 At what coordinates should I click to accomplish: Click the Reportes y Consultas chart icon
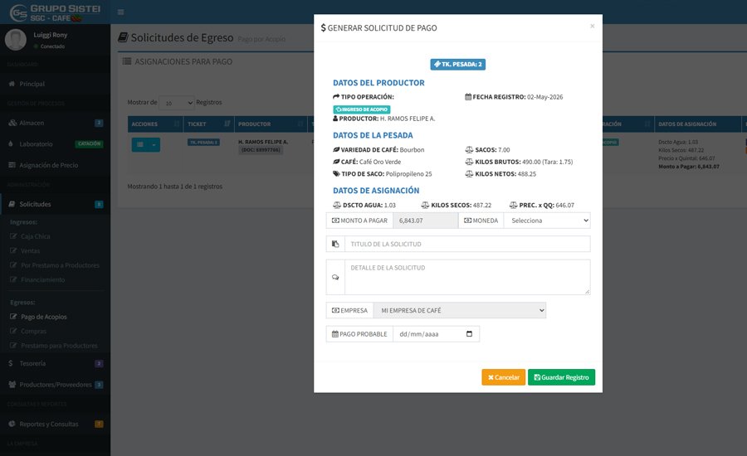coord(12,424)
